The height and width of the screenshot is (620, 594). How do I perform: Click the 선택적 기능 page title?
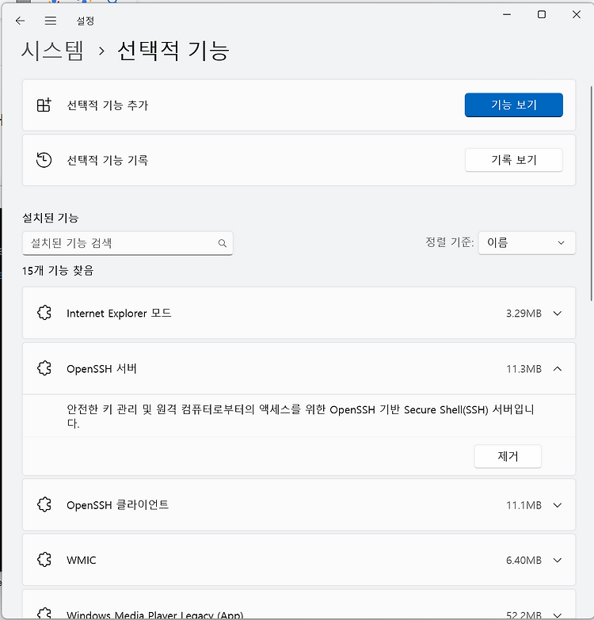click(x=173, y=51)
